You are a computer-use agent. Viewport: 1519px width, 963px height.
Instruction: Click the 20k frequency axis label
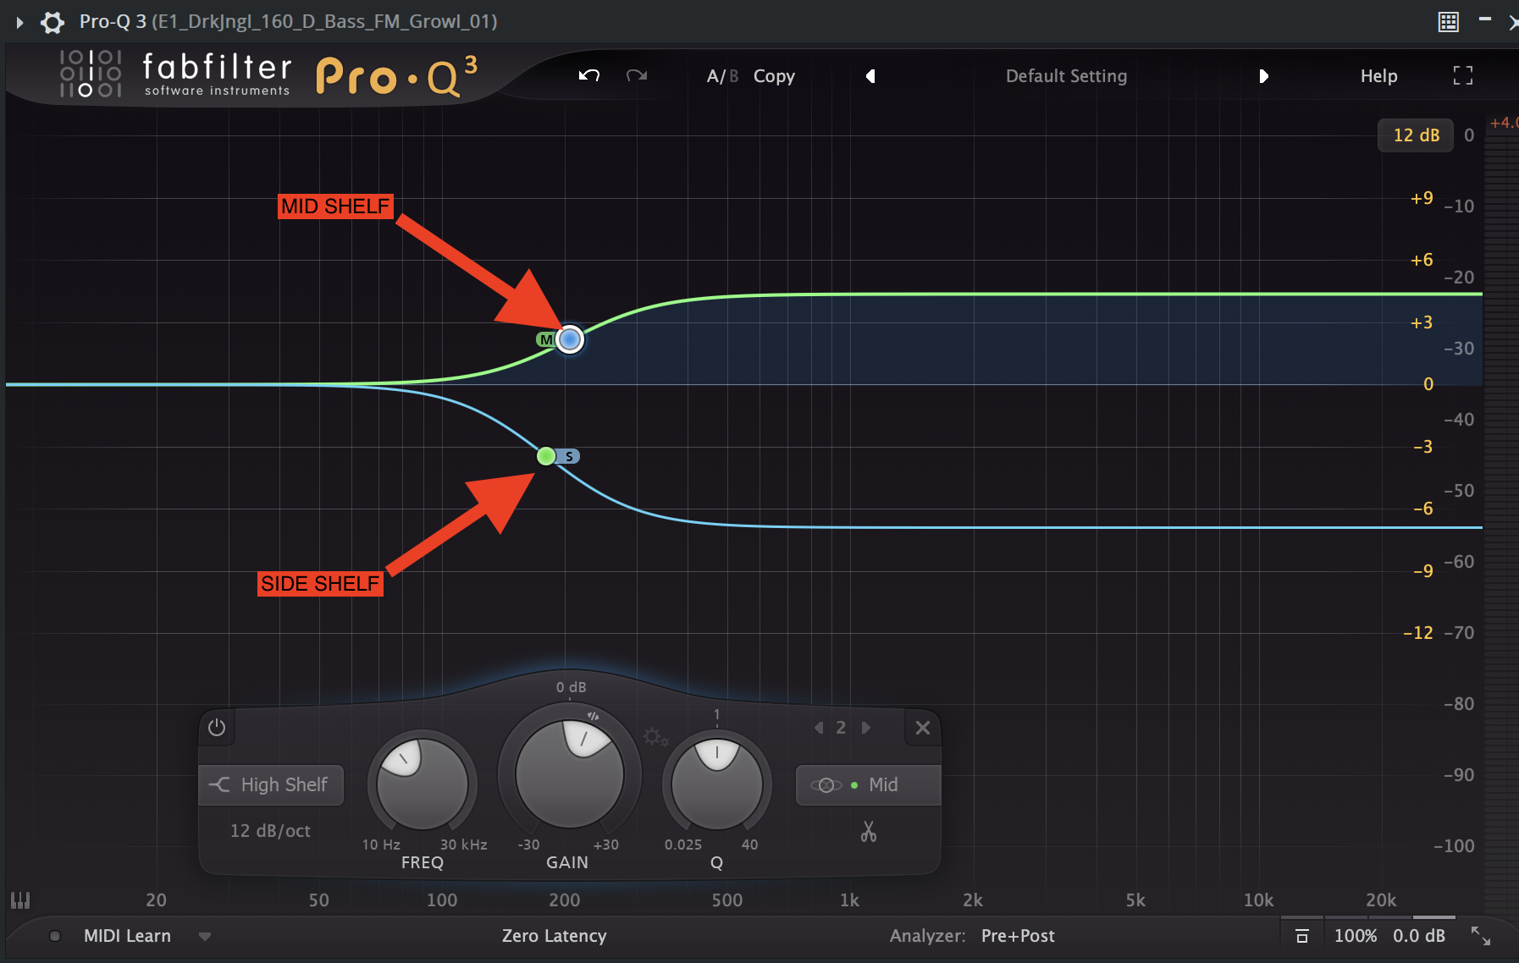tap(1381, 900)
